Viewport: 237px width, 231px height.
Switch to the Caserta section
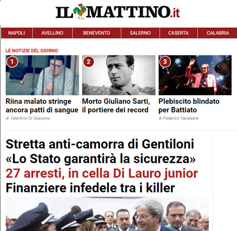click(179, 33)
